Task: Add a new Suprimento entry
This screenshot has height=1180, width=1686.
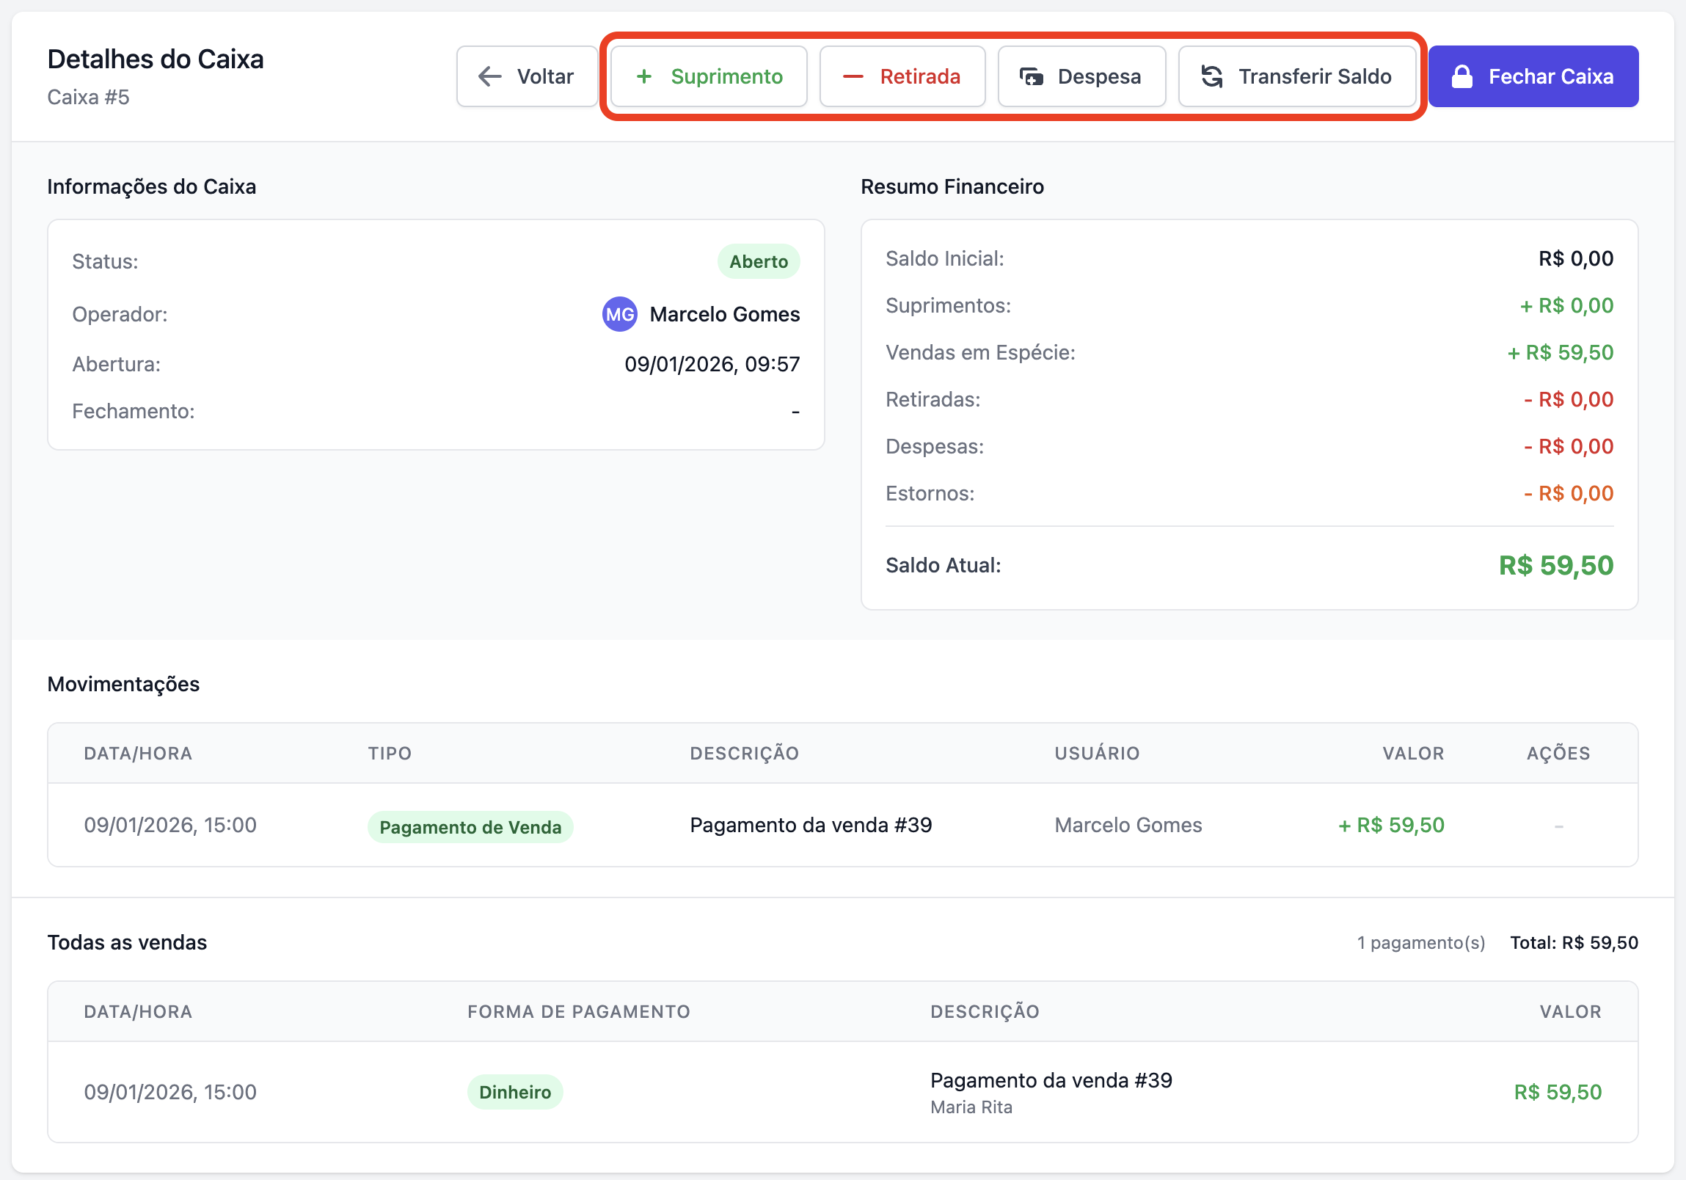Action: 709,76
